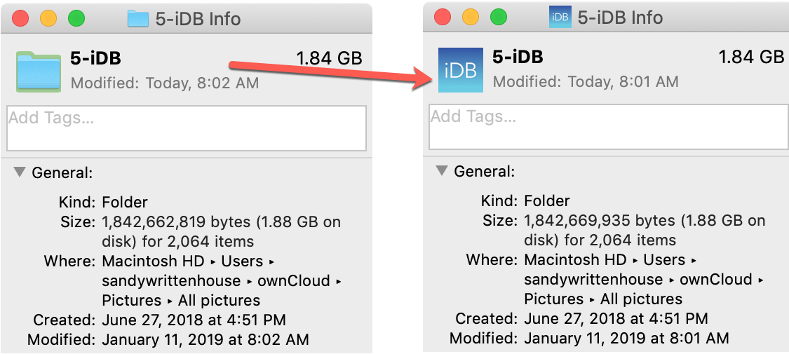Viewport: 789px width, 354px height.
Task: Zoom the right 5-iDB Info window
Action: click(x=499, y=18)
